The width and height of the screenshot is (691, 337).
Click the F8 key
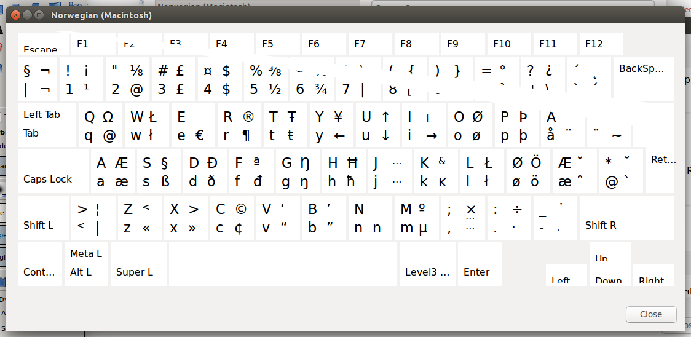click(x=417, y=44)
